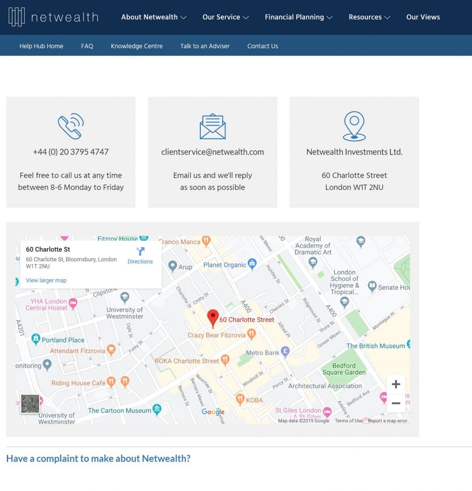The image size is (472, 491).
Task: Open the map Terms of Use link
Action: pos(348,421)
